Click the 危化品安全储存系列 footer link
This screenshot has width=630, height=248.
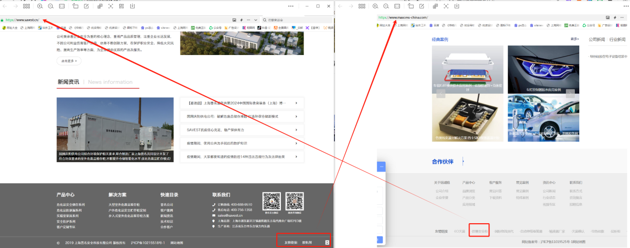(x=71, y=204)
